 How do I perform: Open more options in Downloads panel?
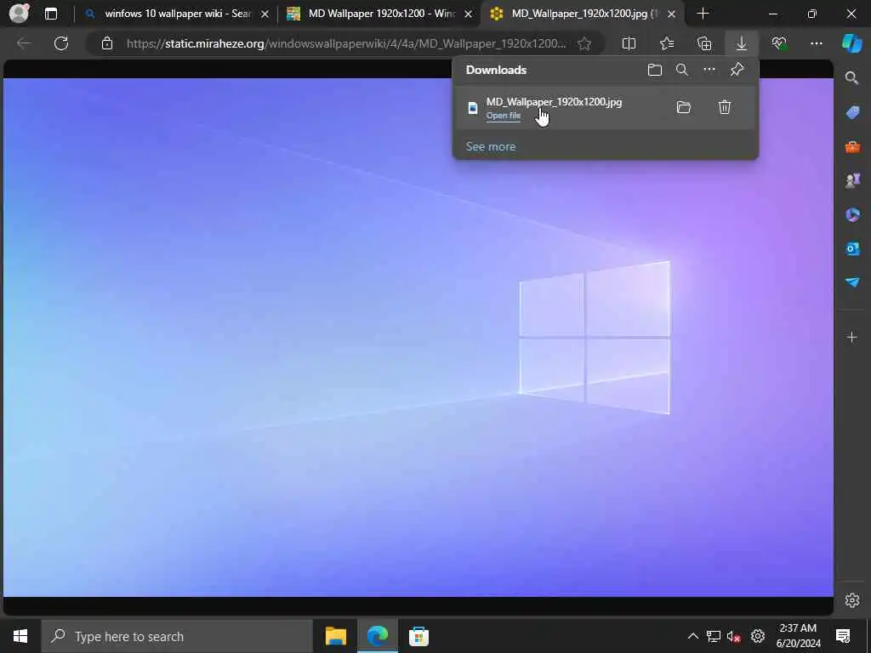click(x=709, y=70)
